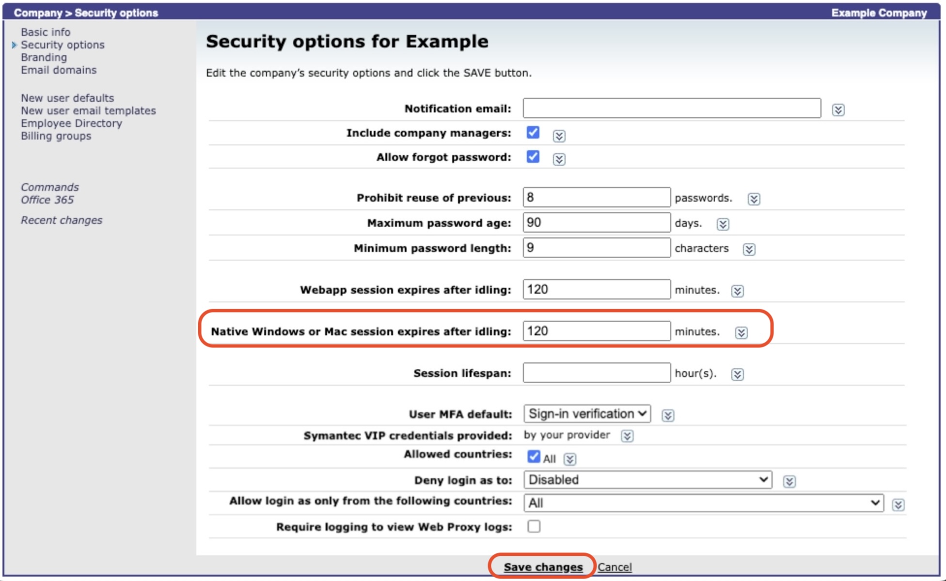Open help chevron for Maximum password age
Viewport: 946px width, 581px height.
(723, 224)
